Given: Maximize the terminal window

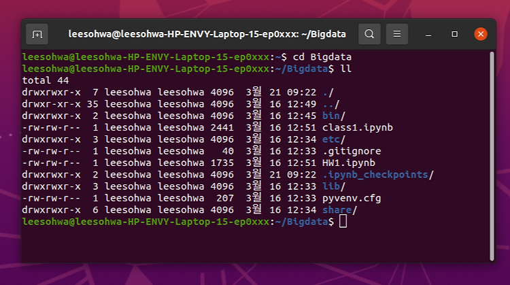Looking at the screenshot, I should [x=455, y=34].
